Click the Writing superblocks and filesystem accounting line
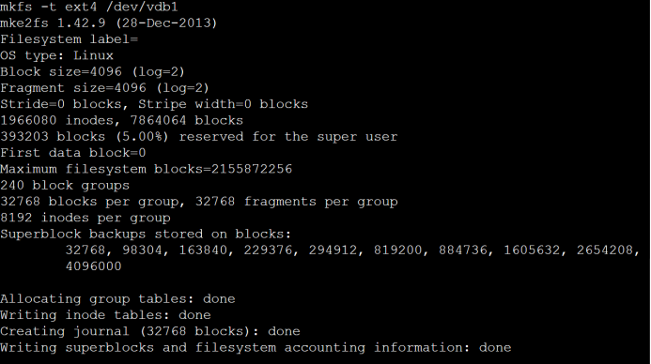 tap(256, 347)
